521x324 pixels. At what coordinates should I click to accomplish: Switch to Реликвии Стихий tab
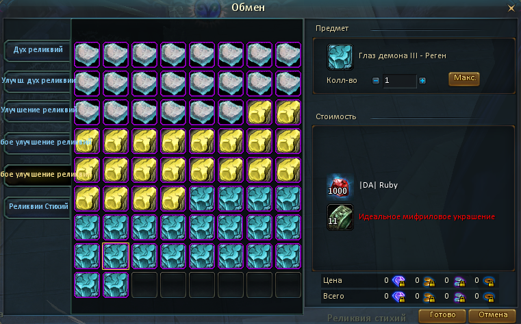click(38, 207)
